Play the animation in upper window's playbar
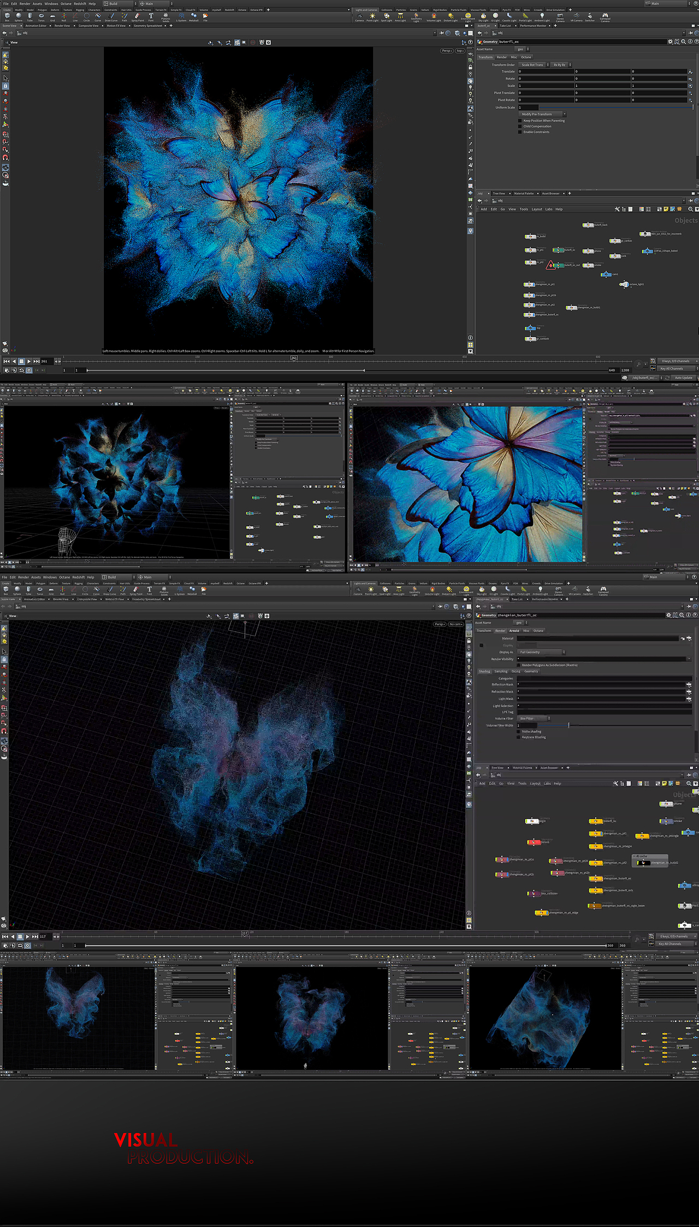Image resolution: width=699 pixels, height=1227 pixels. coord(29,361)
